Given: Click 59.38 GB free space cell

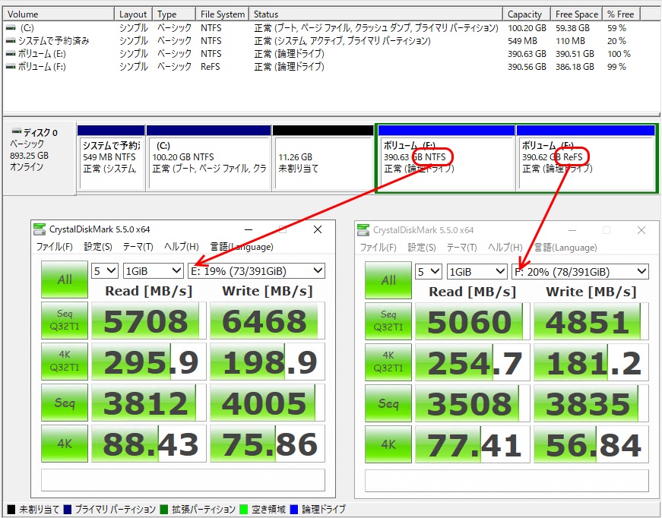Looking at the screenshot, I should [x=572, y=28].
